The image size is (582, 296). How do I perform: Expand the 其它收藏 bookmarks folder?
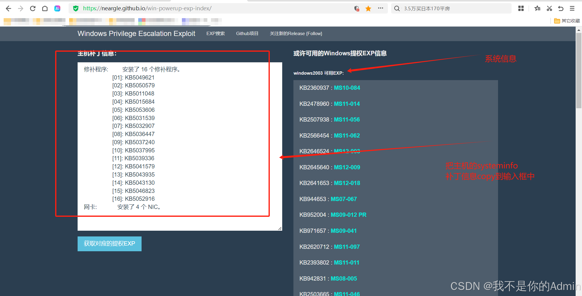(x=567, y=21)
